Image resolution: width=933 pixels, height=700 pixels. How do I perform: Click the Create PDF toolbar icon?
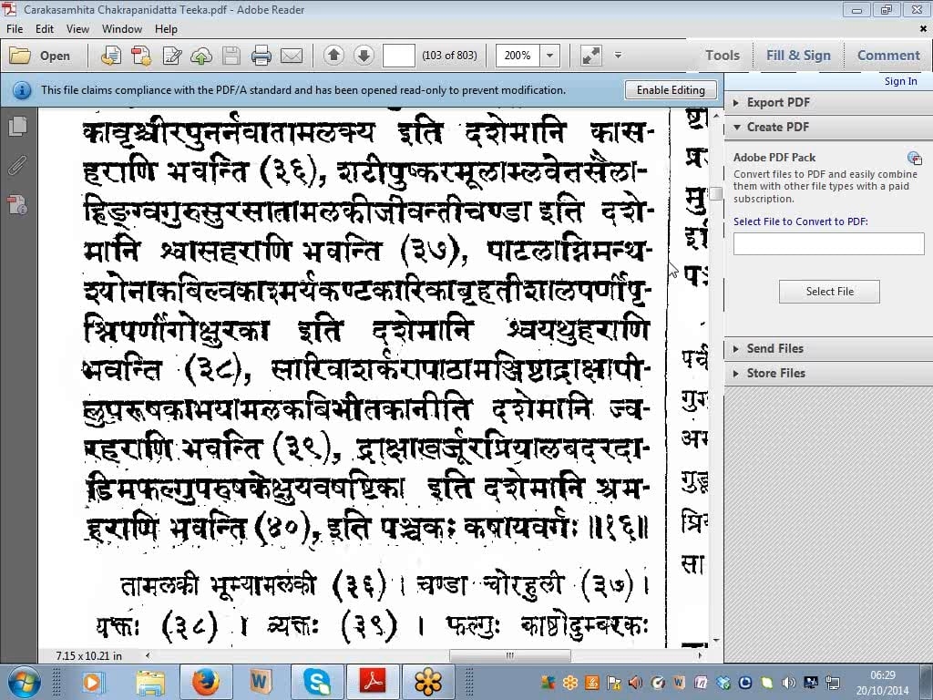tap(141, 56)
